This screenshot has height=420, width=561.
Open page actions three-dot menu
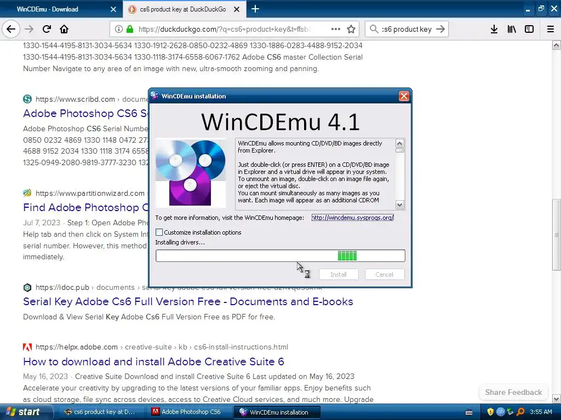(336, 29)
